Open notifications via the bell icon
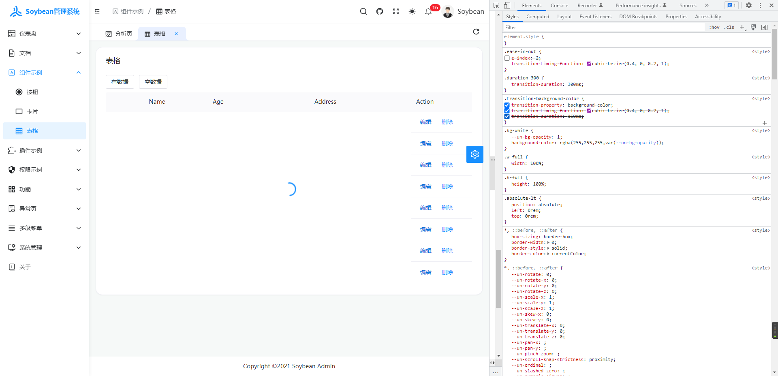Image resolution: width=778 pixels, height=376 pixels. (428, 11)
